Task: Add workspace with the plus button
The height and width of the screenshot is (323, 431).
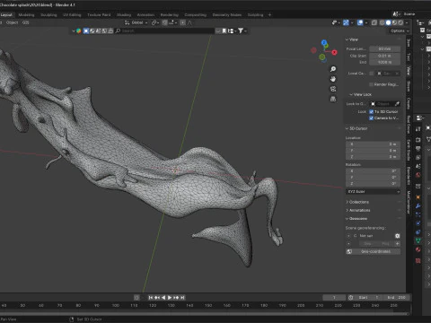Action: [269, 14]
